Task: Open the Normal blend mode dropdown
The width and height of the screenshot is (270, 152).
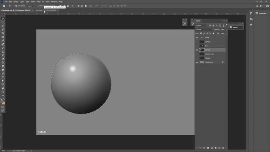Action: 204,30
